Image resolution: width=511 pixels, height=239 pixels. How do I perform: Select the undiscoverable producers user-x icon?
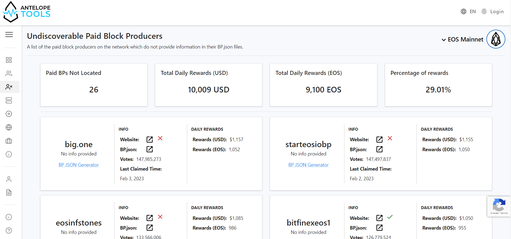[9, 87]
